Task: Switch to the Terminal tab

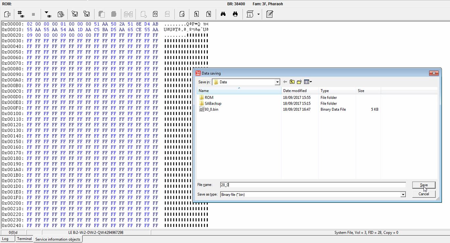Action: pos(24,239)
